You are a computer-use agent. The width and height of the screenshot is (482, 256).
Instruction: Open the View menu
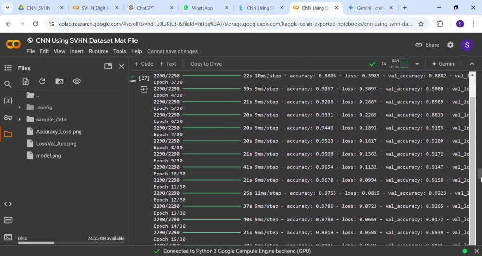click(59, 51)
